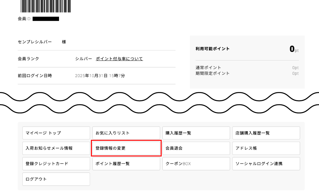Open マイページ トップ menu button
319x191 pixels.
click(x=56, y=133)
